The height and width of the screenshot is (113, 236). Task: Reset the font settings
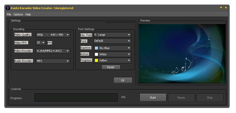111,67
